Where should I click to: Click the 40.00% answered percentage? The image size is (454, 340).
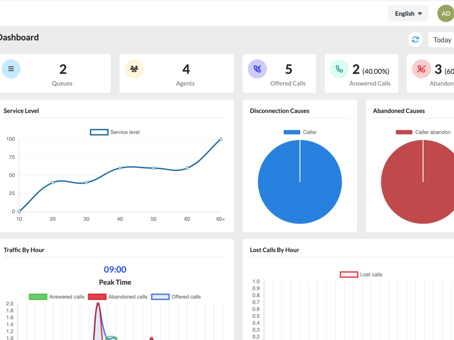coord(376,72)
